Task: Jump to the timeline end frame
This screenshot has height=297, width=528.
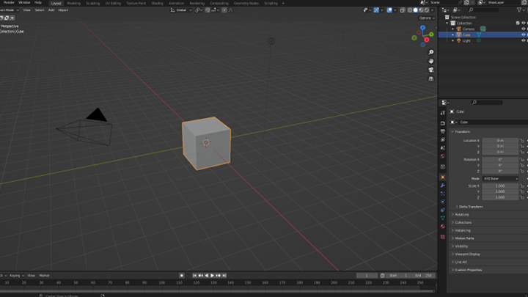Action: coord(224,276)
